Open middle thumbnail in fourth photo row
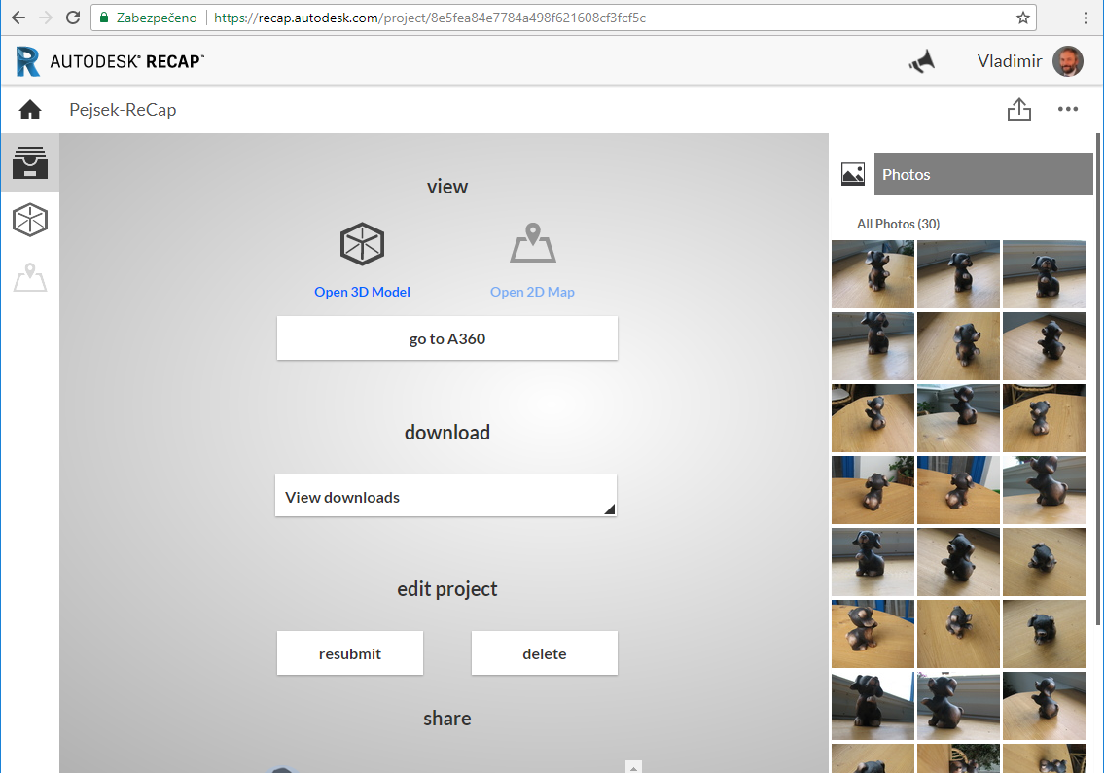1104x773 pixels. [958, 490]
